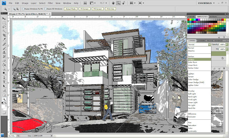The height and width of the screenshot is (138, 229).
Task: Select the Clone Stamp tool
Action: pos(4,52)
